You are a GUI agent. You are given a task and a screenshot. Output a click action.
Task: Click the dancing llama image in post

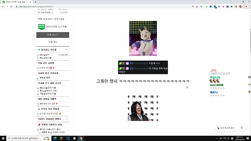143,38
